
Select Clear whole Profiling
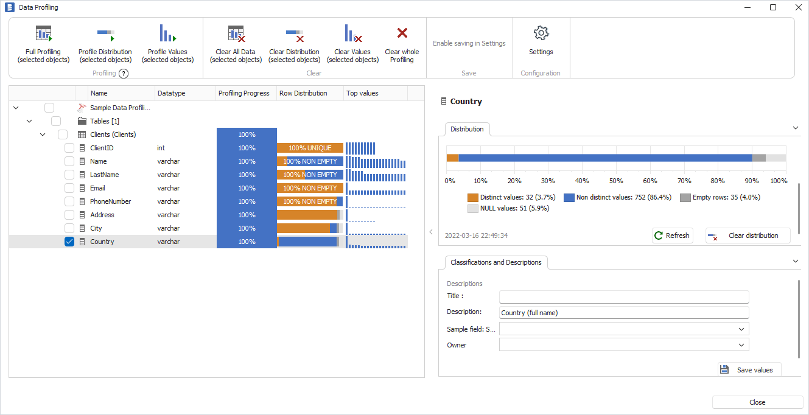click(402, 43)
